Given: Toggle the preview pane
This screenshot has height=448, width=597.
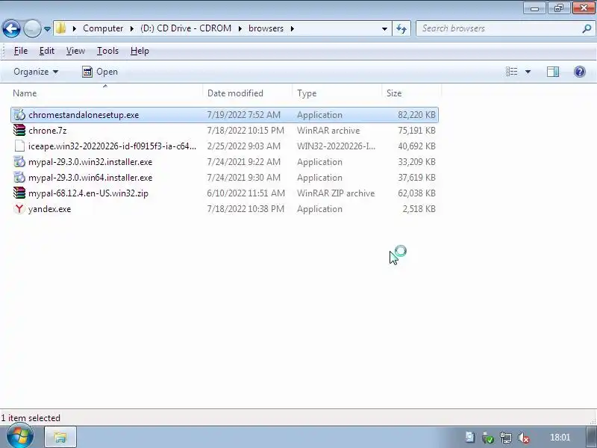Looking at the screenshot, I should pyautogui.click(x=553, y=72).
